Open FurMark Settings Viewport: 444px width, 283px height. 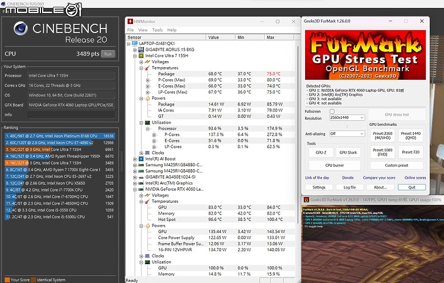[x=319, y=187]
